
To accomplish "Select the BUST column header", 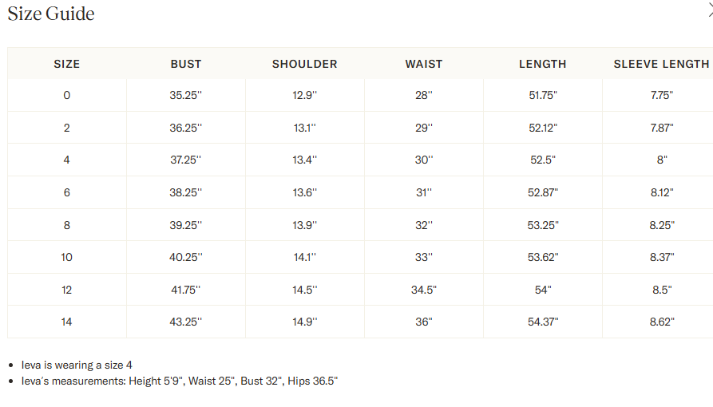I will (186, 64).
